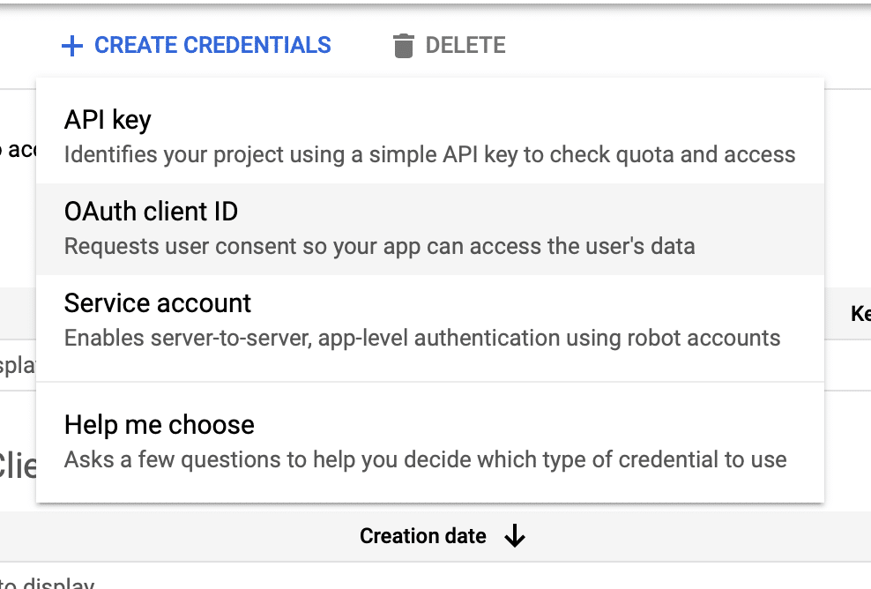Click the 'Requests user consent' description line
The height and width of the screenshot is (589, 871).
pyautogui.click(x=379, y=246)
